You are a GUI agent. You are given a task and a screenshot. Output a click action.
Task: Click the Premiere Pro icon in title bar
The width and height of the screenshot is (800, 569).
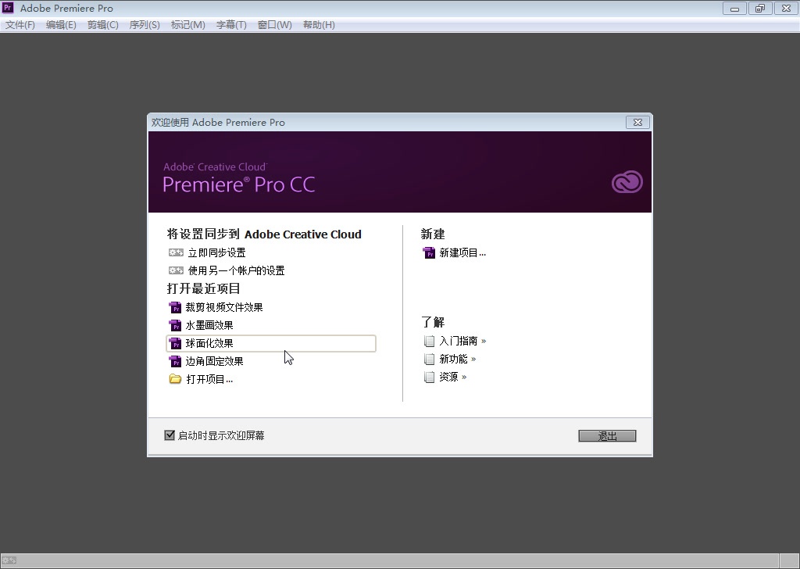pos(8,8)
